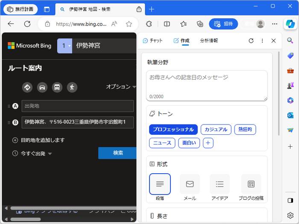Viewport: 299px width, 224px height.
Task: Select the プロフェッショナル tone
Action: [x=173, y=130]
